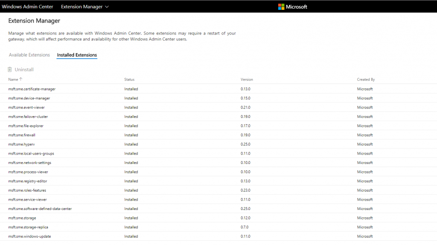Select the msft.sme.registry-editor extension

tap(28, 181)
